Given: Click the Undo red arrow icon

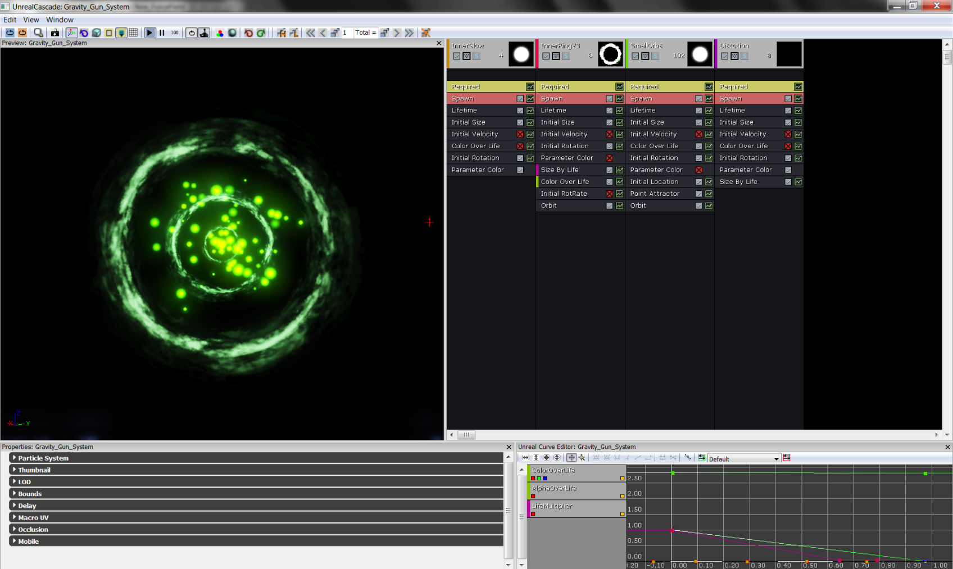Looking at the screenshot, I should click(x=248, y=33).
